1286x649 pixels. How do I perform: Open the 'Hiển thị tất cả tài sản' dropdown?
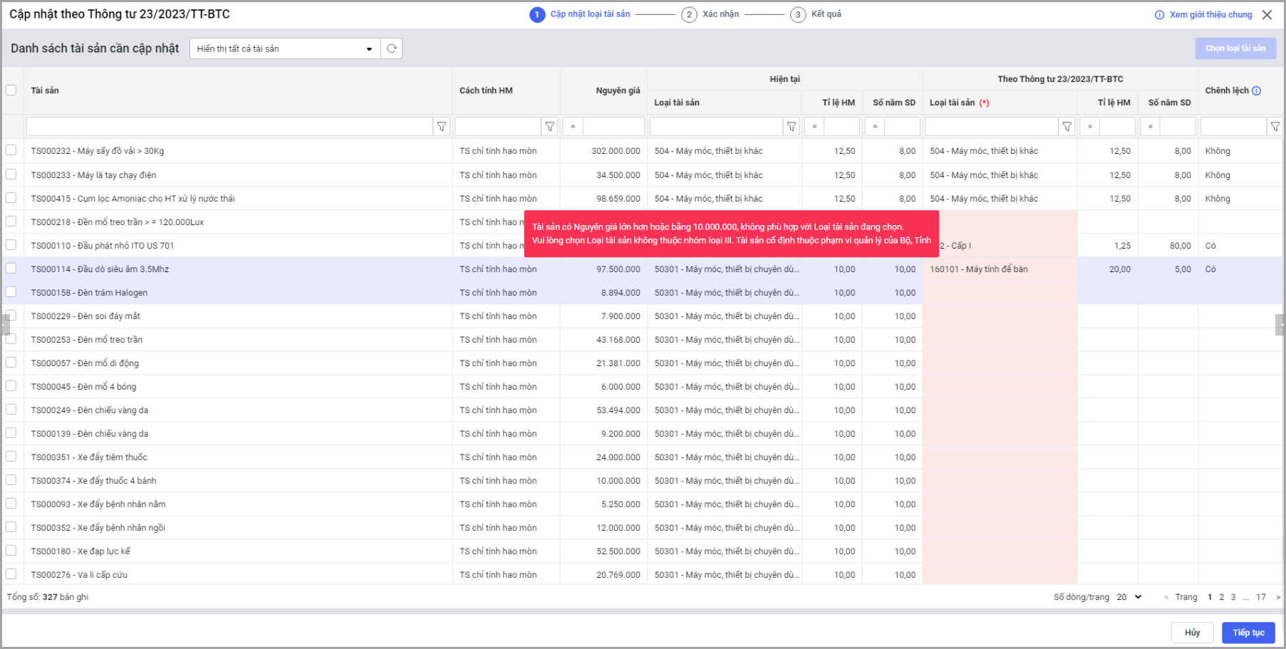285,48
